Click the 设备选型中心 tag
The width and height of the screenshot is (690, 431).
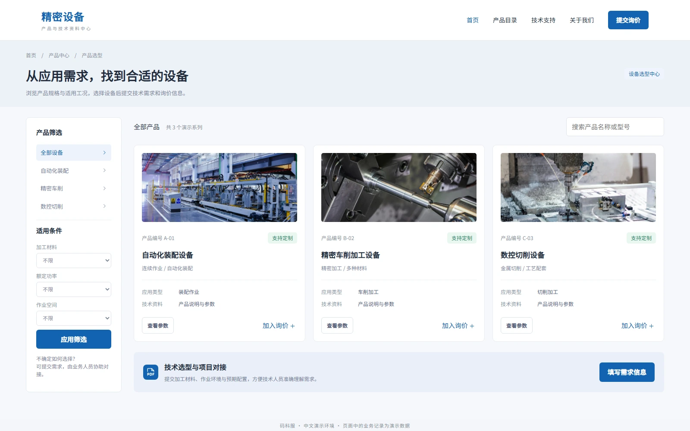click(644, 74)
